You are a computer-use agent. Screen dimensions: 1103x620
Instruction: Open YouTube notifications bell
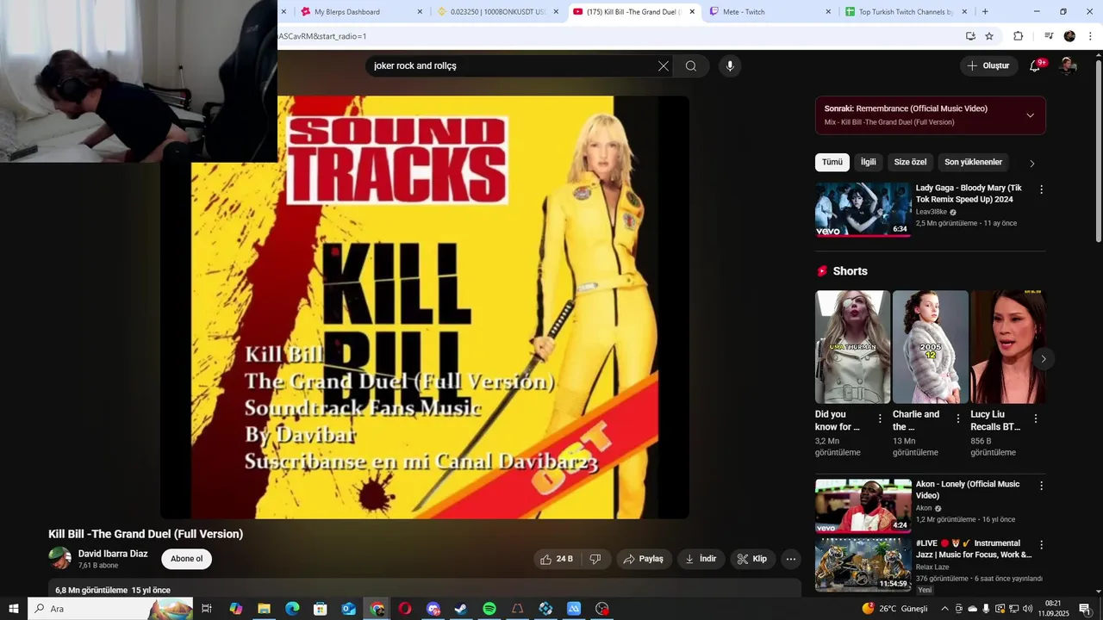[x=1035, y=66]
